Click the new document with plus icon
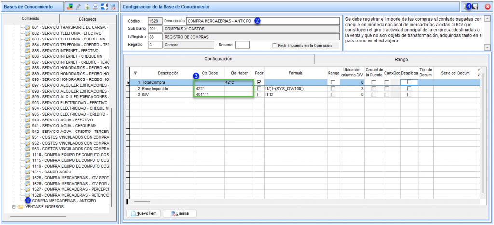The height and width of the screenshot is (225, 494). [x=87, y=6]
